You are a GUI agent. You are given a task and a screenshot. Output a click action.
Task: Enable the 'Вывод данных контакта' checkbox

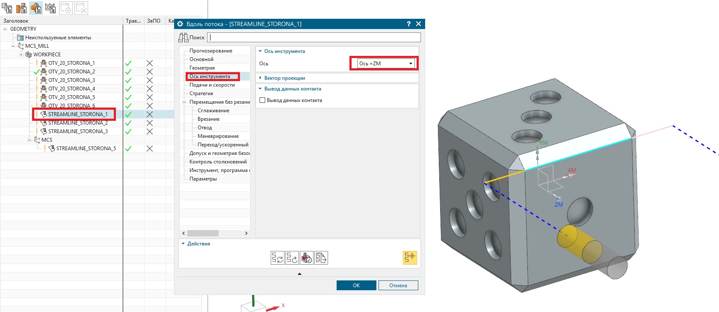[263, 100]
